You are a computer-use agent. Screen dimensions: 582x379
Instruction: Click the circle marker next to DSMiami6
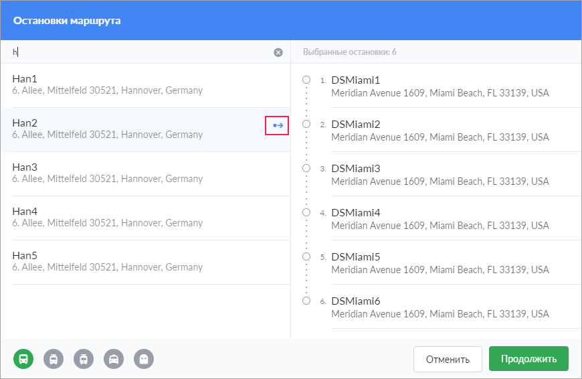(x=306, y=301)
